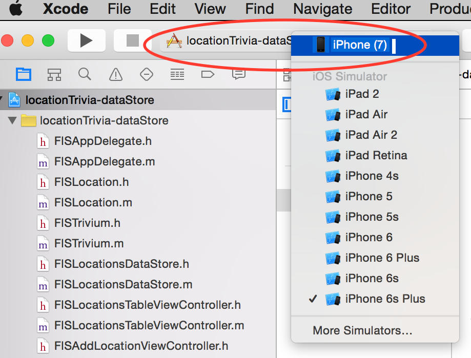Click the red close window button
This screenshot has width=471, height=358.
coord(7,40)
